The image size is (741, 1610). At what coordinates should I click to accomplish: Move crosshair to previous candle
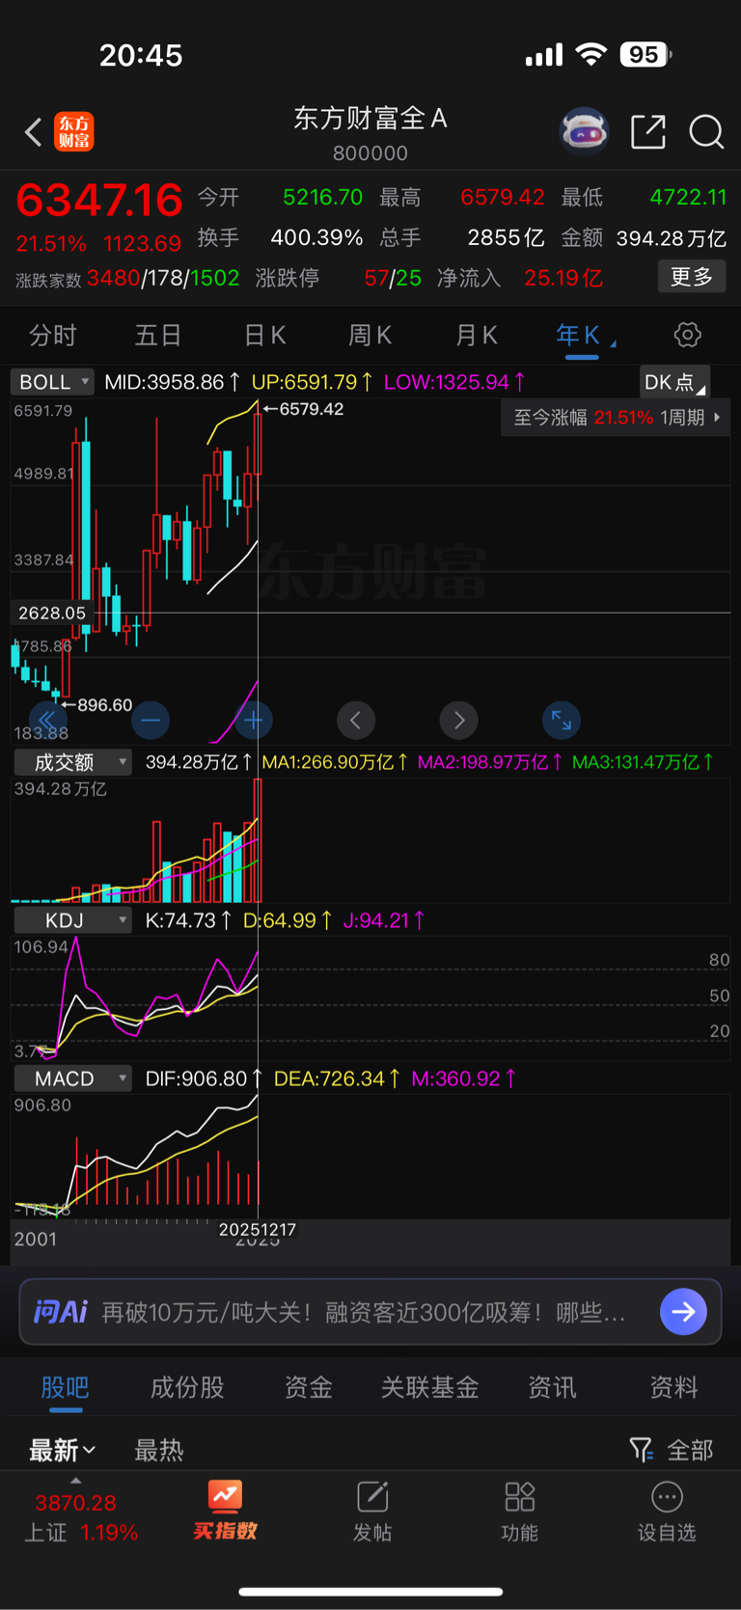tap(356, 720)
